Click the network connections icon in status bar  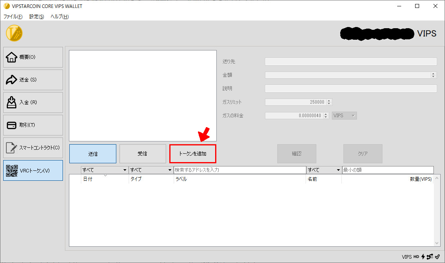click(x=429, y=257)
